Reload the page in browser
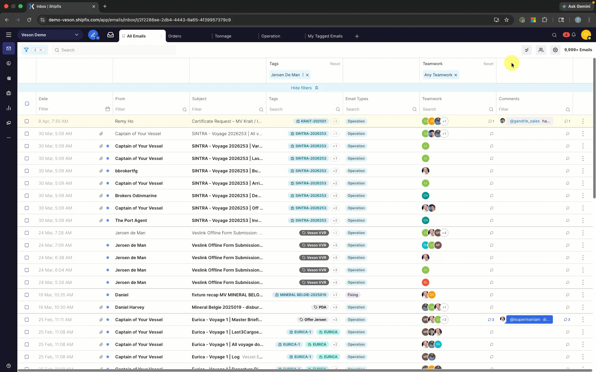The image size is (596, 372). (29, 20)
